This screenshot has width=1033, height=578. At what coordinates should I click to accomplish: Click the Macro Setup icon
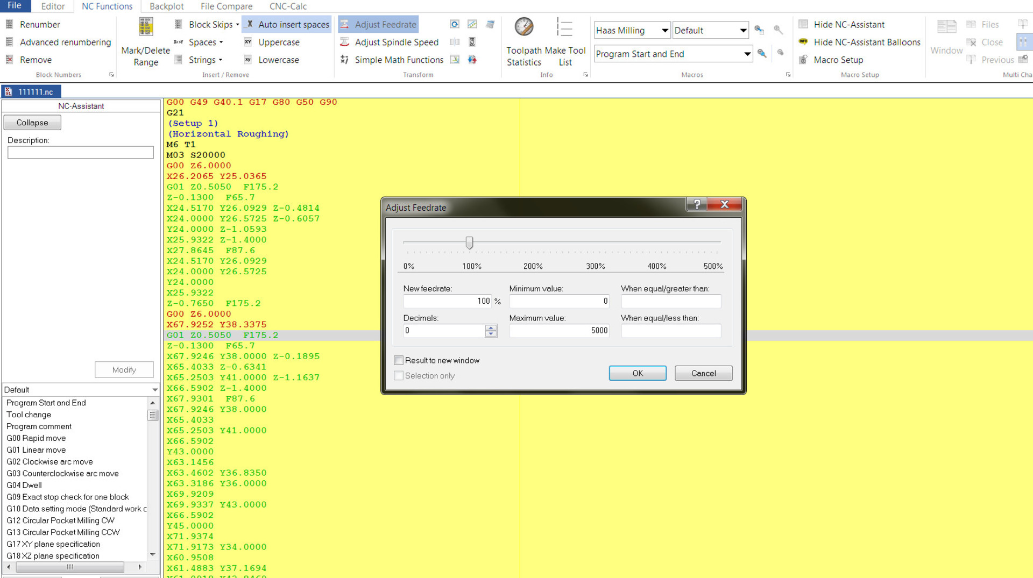[803, 60]
